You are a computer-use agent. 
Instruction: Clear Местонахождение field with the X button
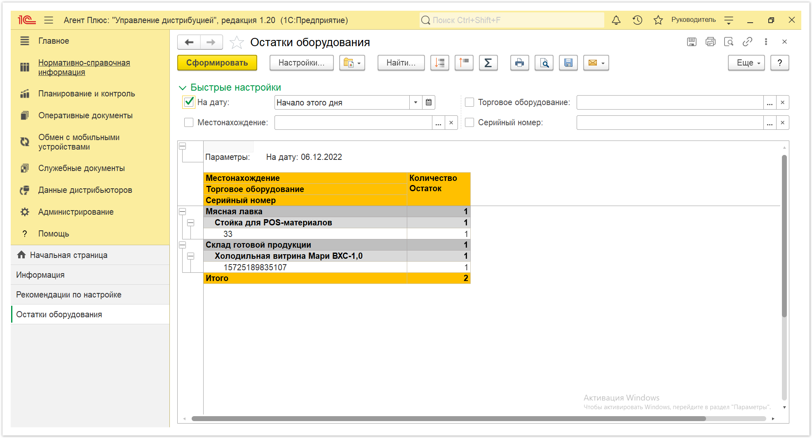click(451, 123)
